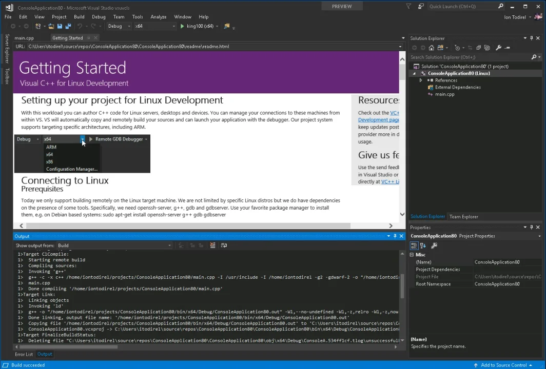Click the Getting Started page horizontal scrollbar

click(x=188, y=225)
